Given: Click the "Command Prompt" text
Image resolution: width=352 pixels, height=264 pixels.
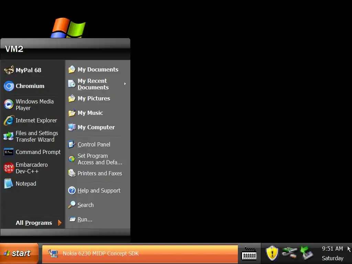Looking at the screenshot, I should tap(38, 152).
